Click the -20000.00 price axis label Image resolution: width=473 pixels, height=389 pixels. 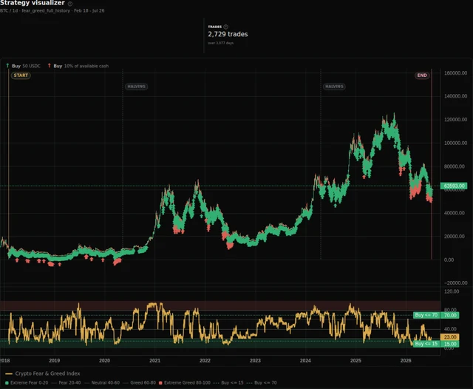coord(455,283)
